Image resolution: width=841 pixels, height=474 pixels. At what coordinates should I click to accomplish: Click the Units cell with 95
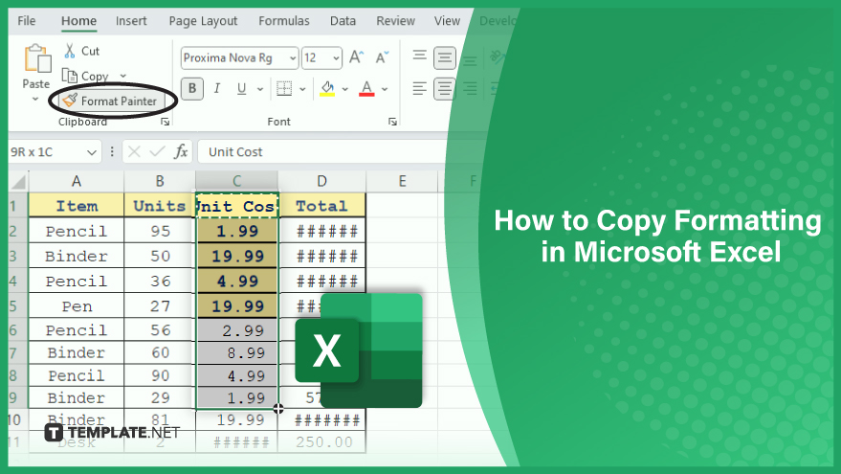pyautogui.click(x=159, y=231)
